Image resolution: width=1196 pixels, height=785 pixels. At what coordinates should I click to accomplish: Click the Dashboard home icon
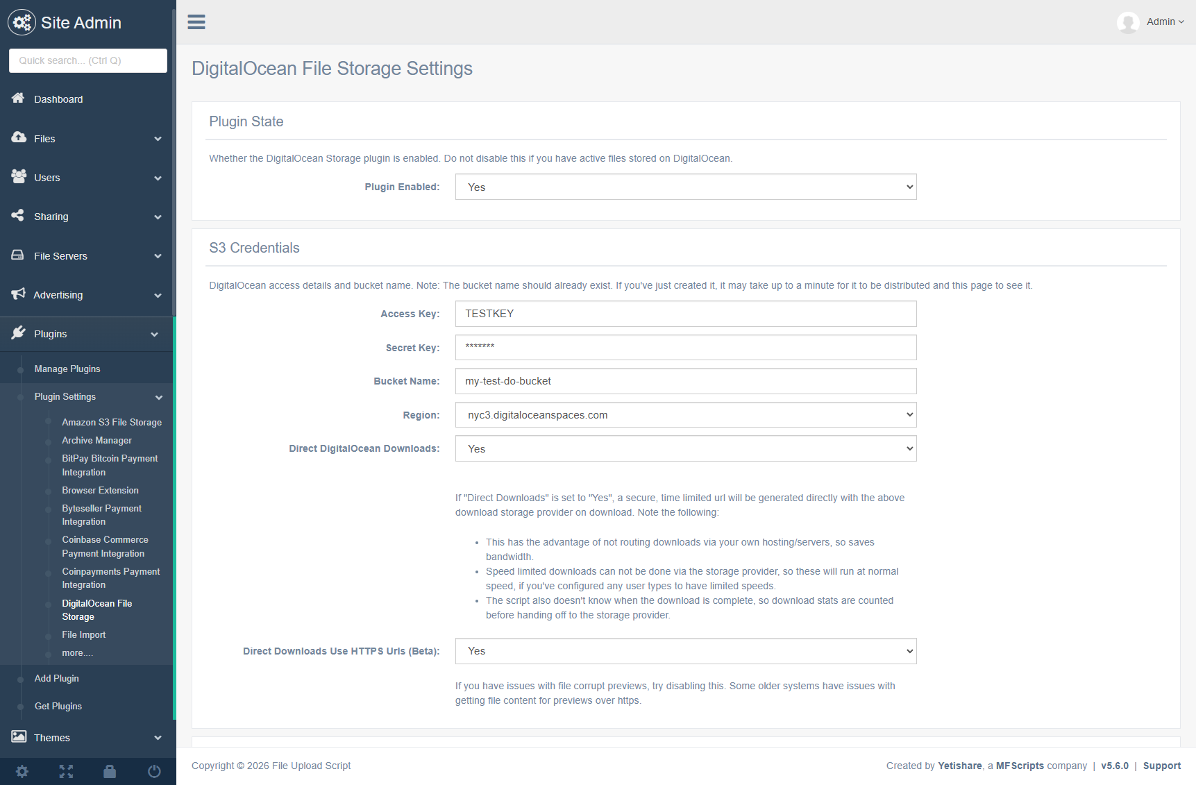click(18, 99)
